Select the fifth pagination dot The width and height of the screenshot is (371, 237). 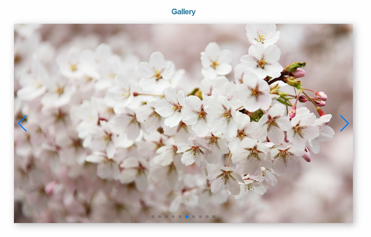180,217
